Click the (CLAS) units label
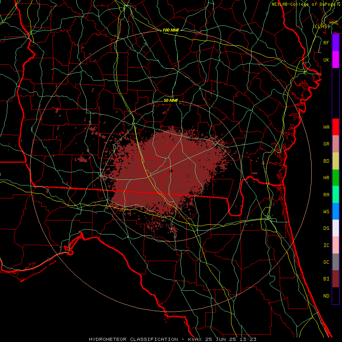This screenshot has height=342, width=342. (x=321, y=26)
